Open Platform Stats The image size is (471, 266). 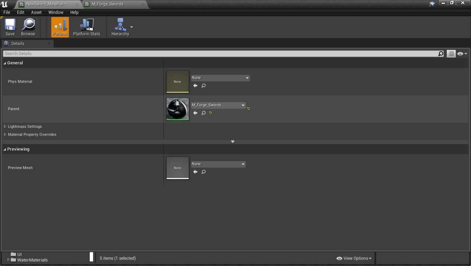click(86, 27)
